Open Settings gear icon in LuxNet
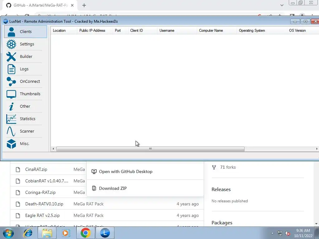The image size is (319, 239). (x=11, y=44)
